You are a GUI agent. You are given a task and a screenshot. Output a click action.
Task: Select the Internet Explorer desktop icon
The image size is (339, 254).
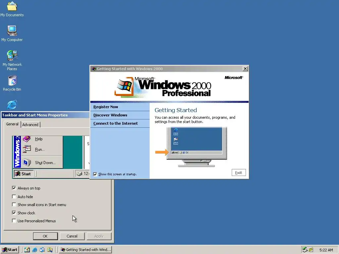[12, 105]
